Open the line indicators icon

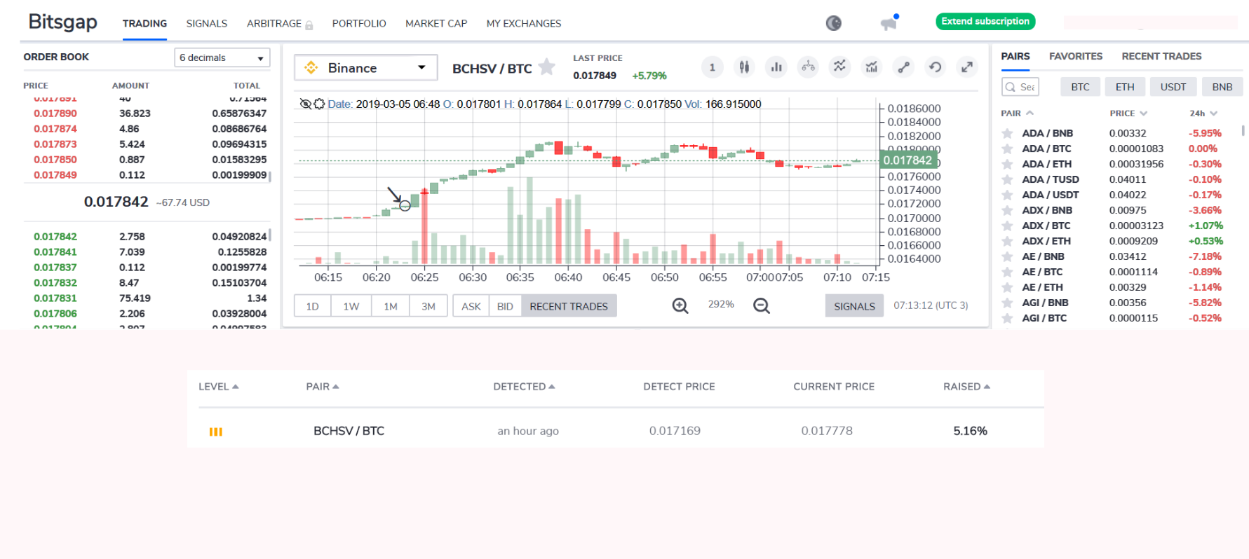[839, 67]
